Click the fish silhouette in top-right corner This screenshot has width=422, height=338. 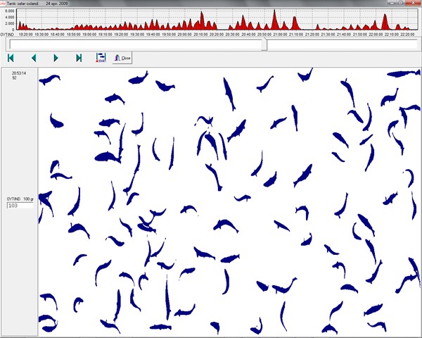(402, 73)
